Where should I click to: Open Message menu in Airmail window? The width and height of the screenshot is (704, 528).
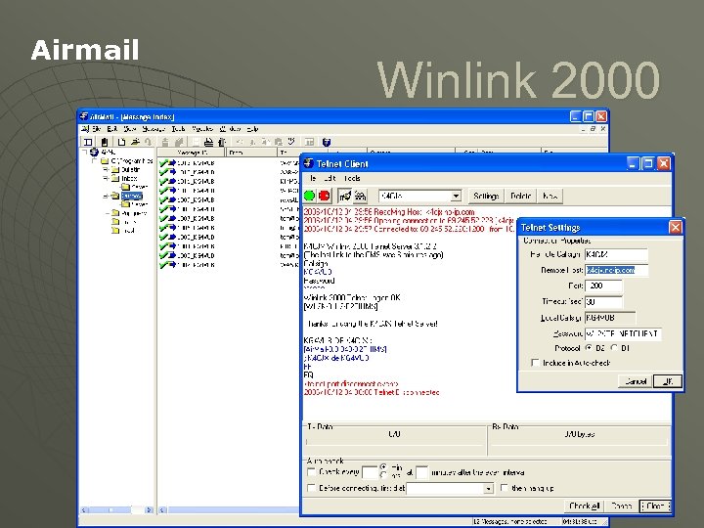point(154,129)
